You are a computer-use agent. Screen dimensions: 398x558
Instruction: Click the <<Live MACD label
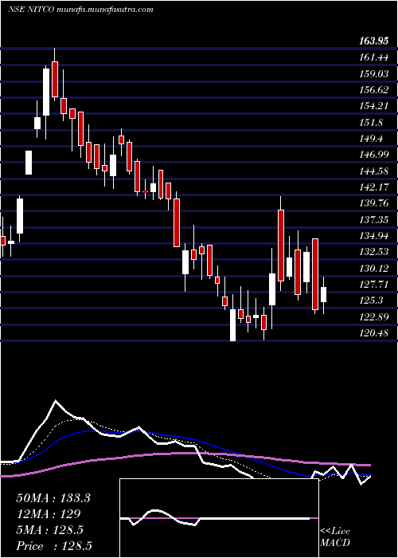[335, 536]
